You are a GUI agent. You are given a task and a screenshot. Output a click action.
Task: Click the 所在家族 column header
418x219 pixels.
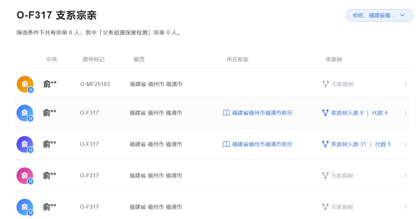237,59
